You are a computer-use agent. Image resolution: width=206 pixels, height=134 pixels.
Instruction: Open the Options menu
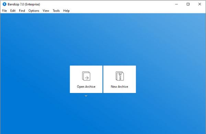(34, 11)
